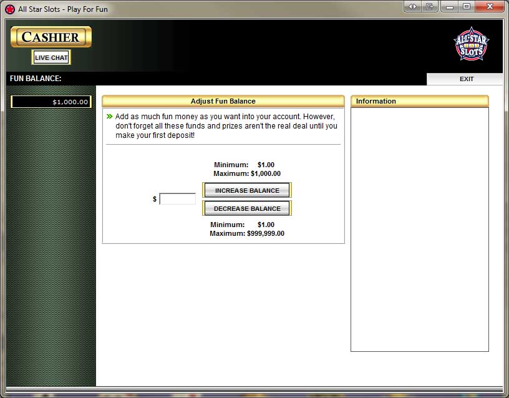Click the Maximum: $1,000.00 text
The width and height of the screenshot is (509, 398).
(247, 173)
